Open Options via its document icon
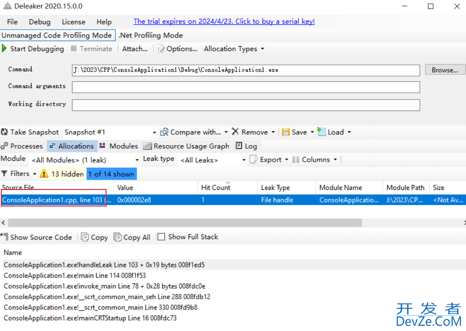The width and height of the screenshot is (466, 331). (x=161, y=48)
